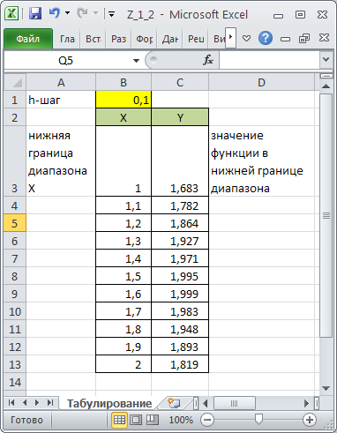Minimize the workbook window inside Excel
This screenshot has width=337, height=433.
[x=285, y=39]
